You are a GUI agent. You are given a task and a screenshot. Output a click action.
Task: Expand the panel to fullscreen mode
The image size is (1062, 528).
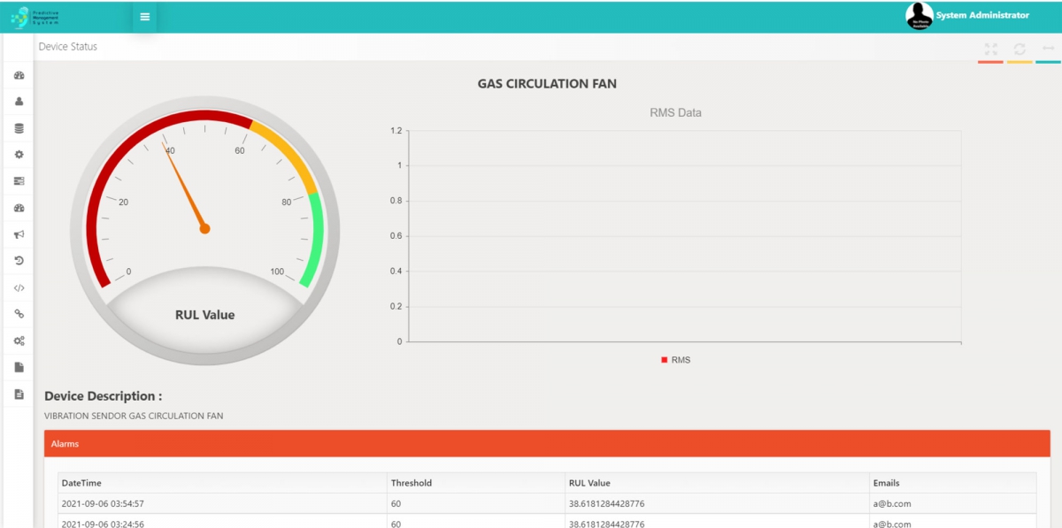pyautogui.click(x=990, y=49)
